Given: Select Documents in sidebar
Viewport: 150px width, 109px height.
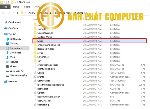Looking at the screenshot, I should (15, 48).
